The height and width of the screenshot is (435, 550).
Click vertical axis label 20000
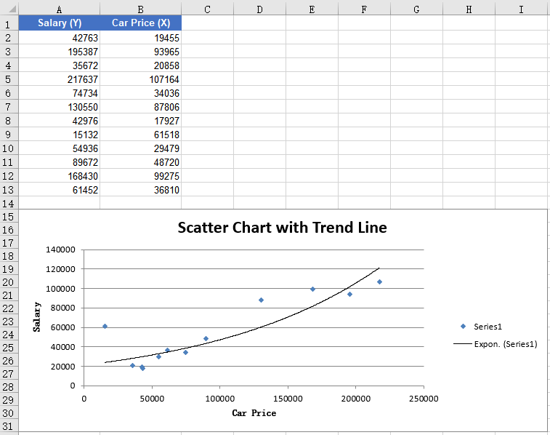pyautogui.click(x=62, y=366)
